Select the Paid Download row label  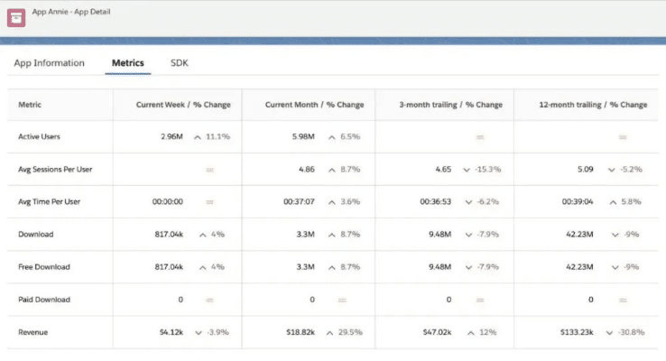pyautogui.click(x=44, y=300)
